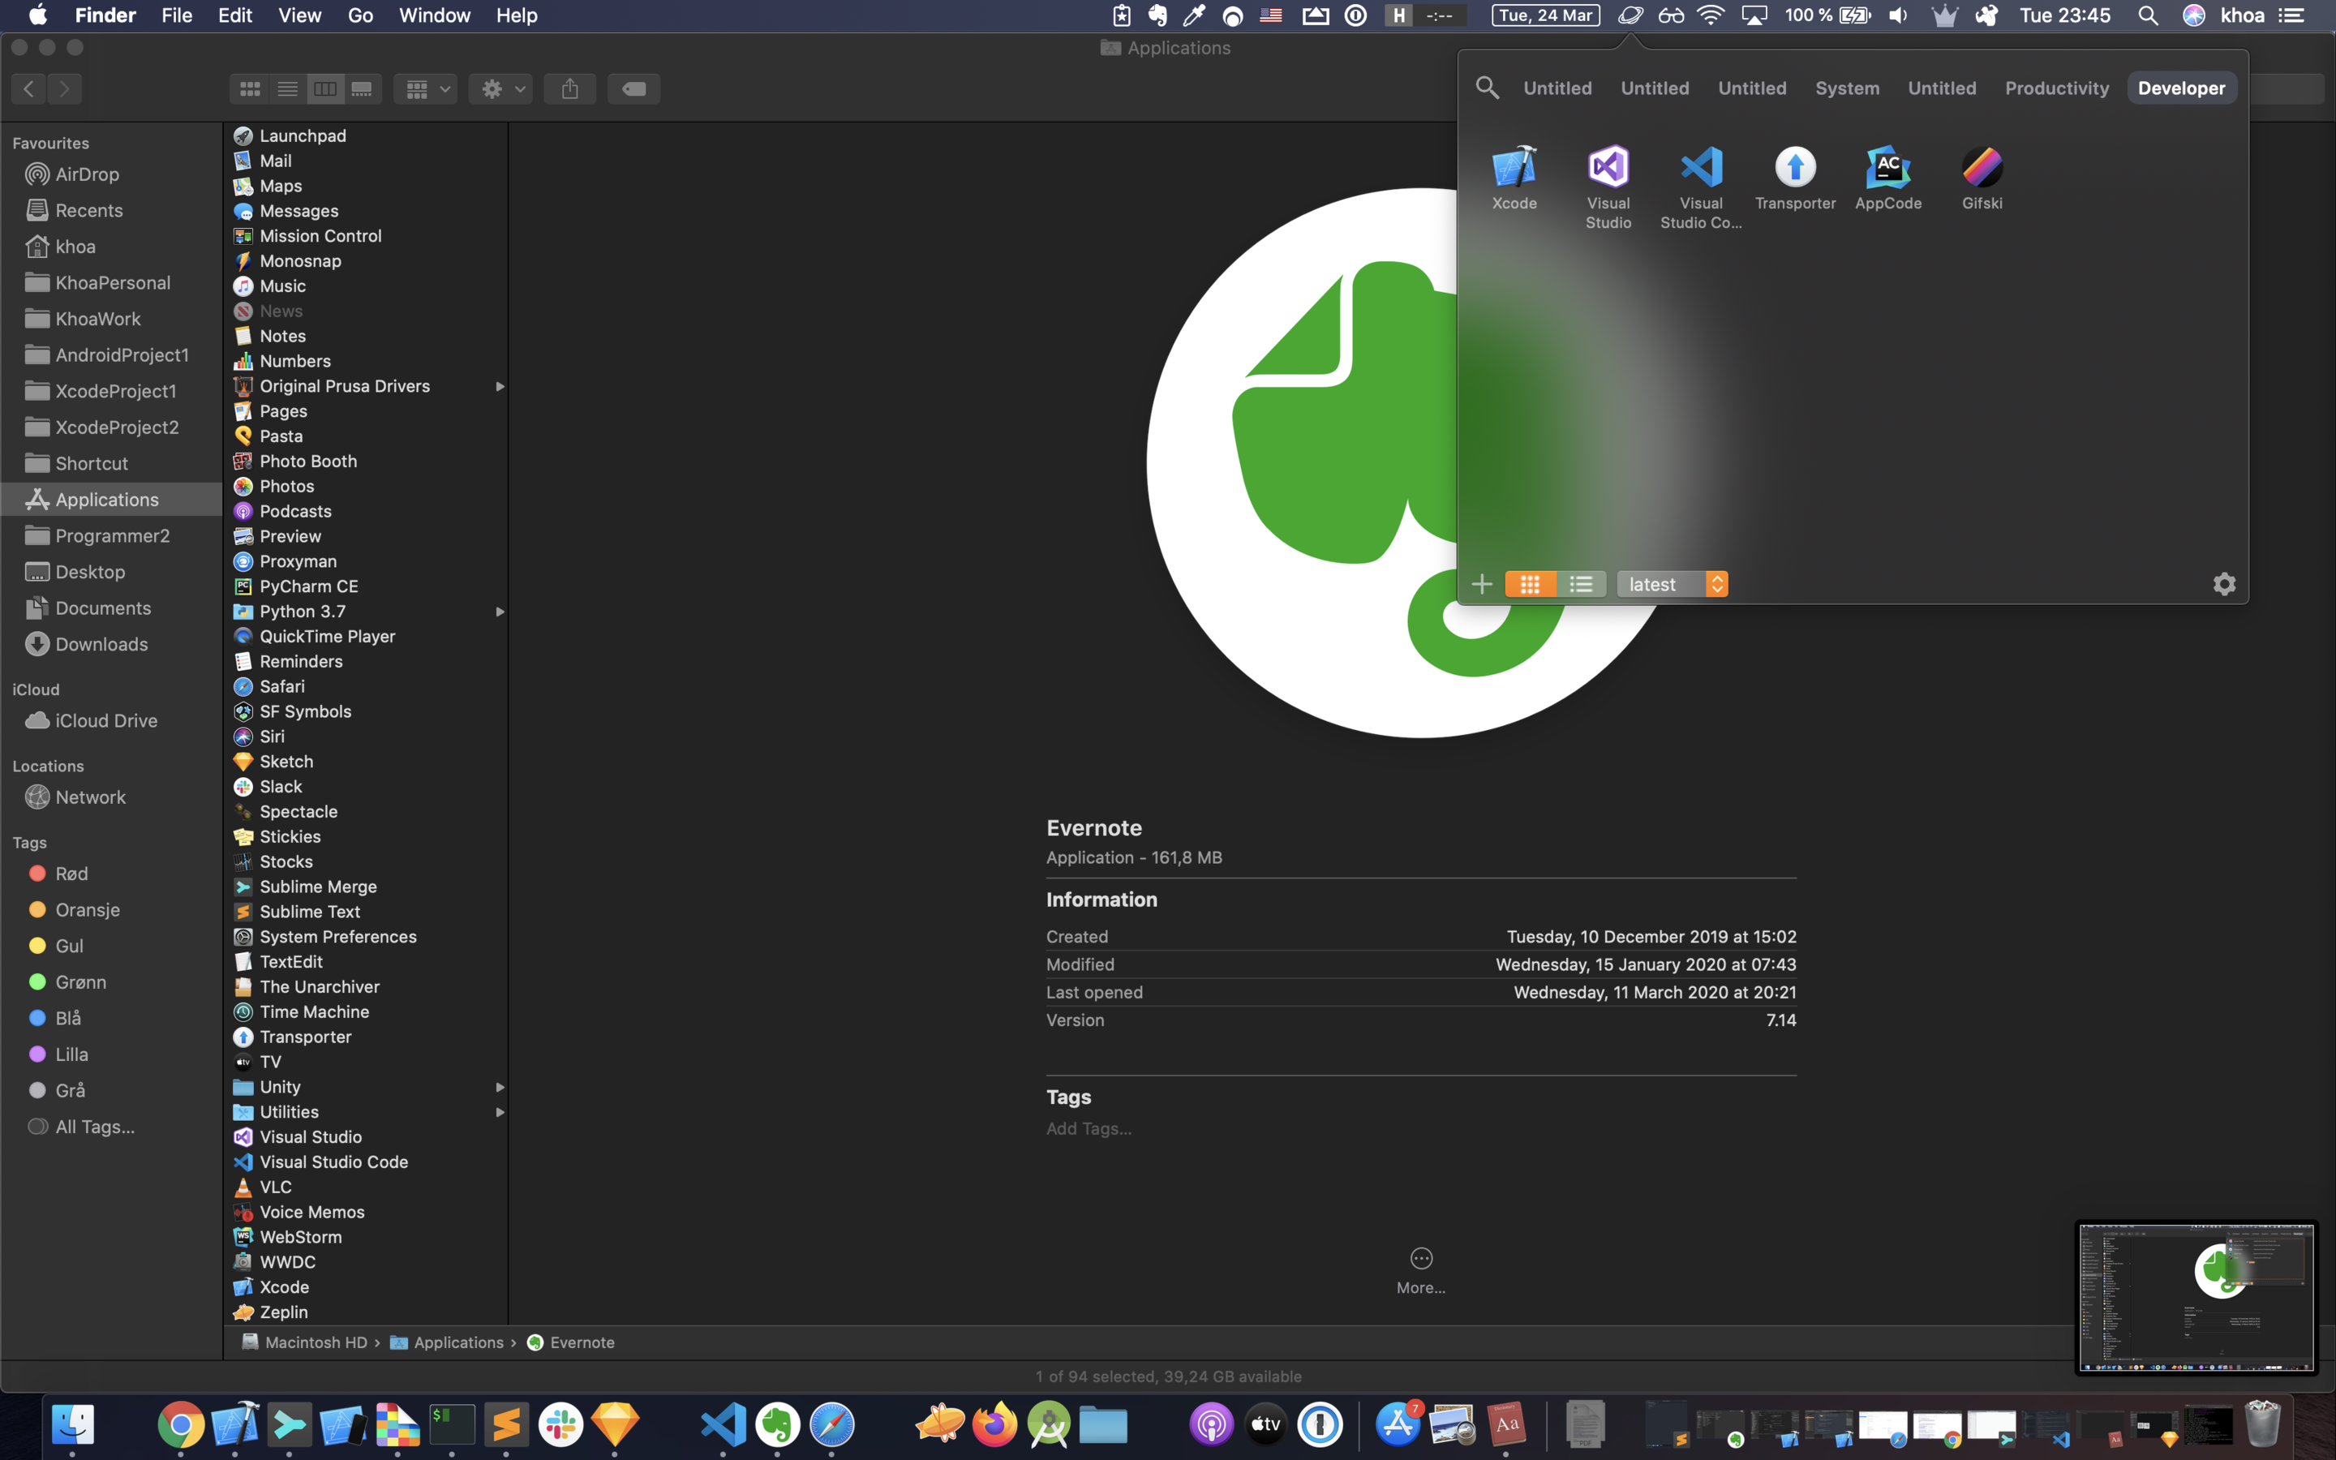
Task: Switch popup to grid view
Action: [1530, 584]
